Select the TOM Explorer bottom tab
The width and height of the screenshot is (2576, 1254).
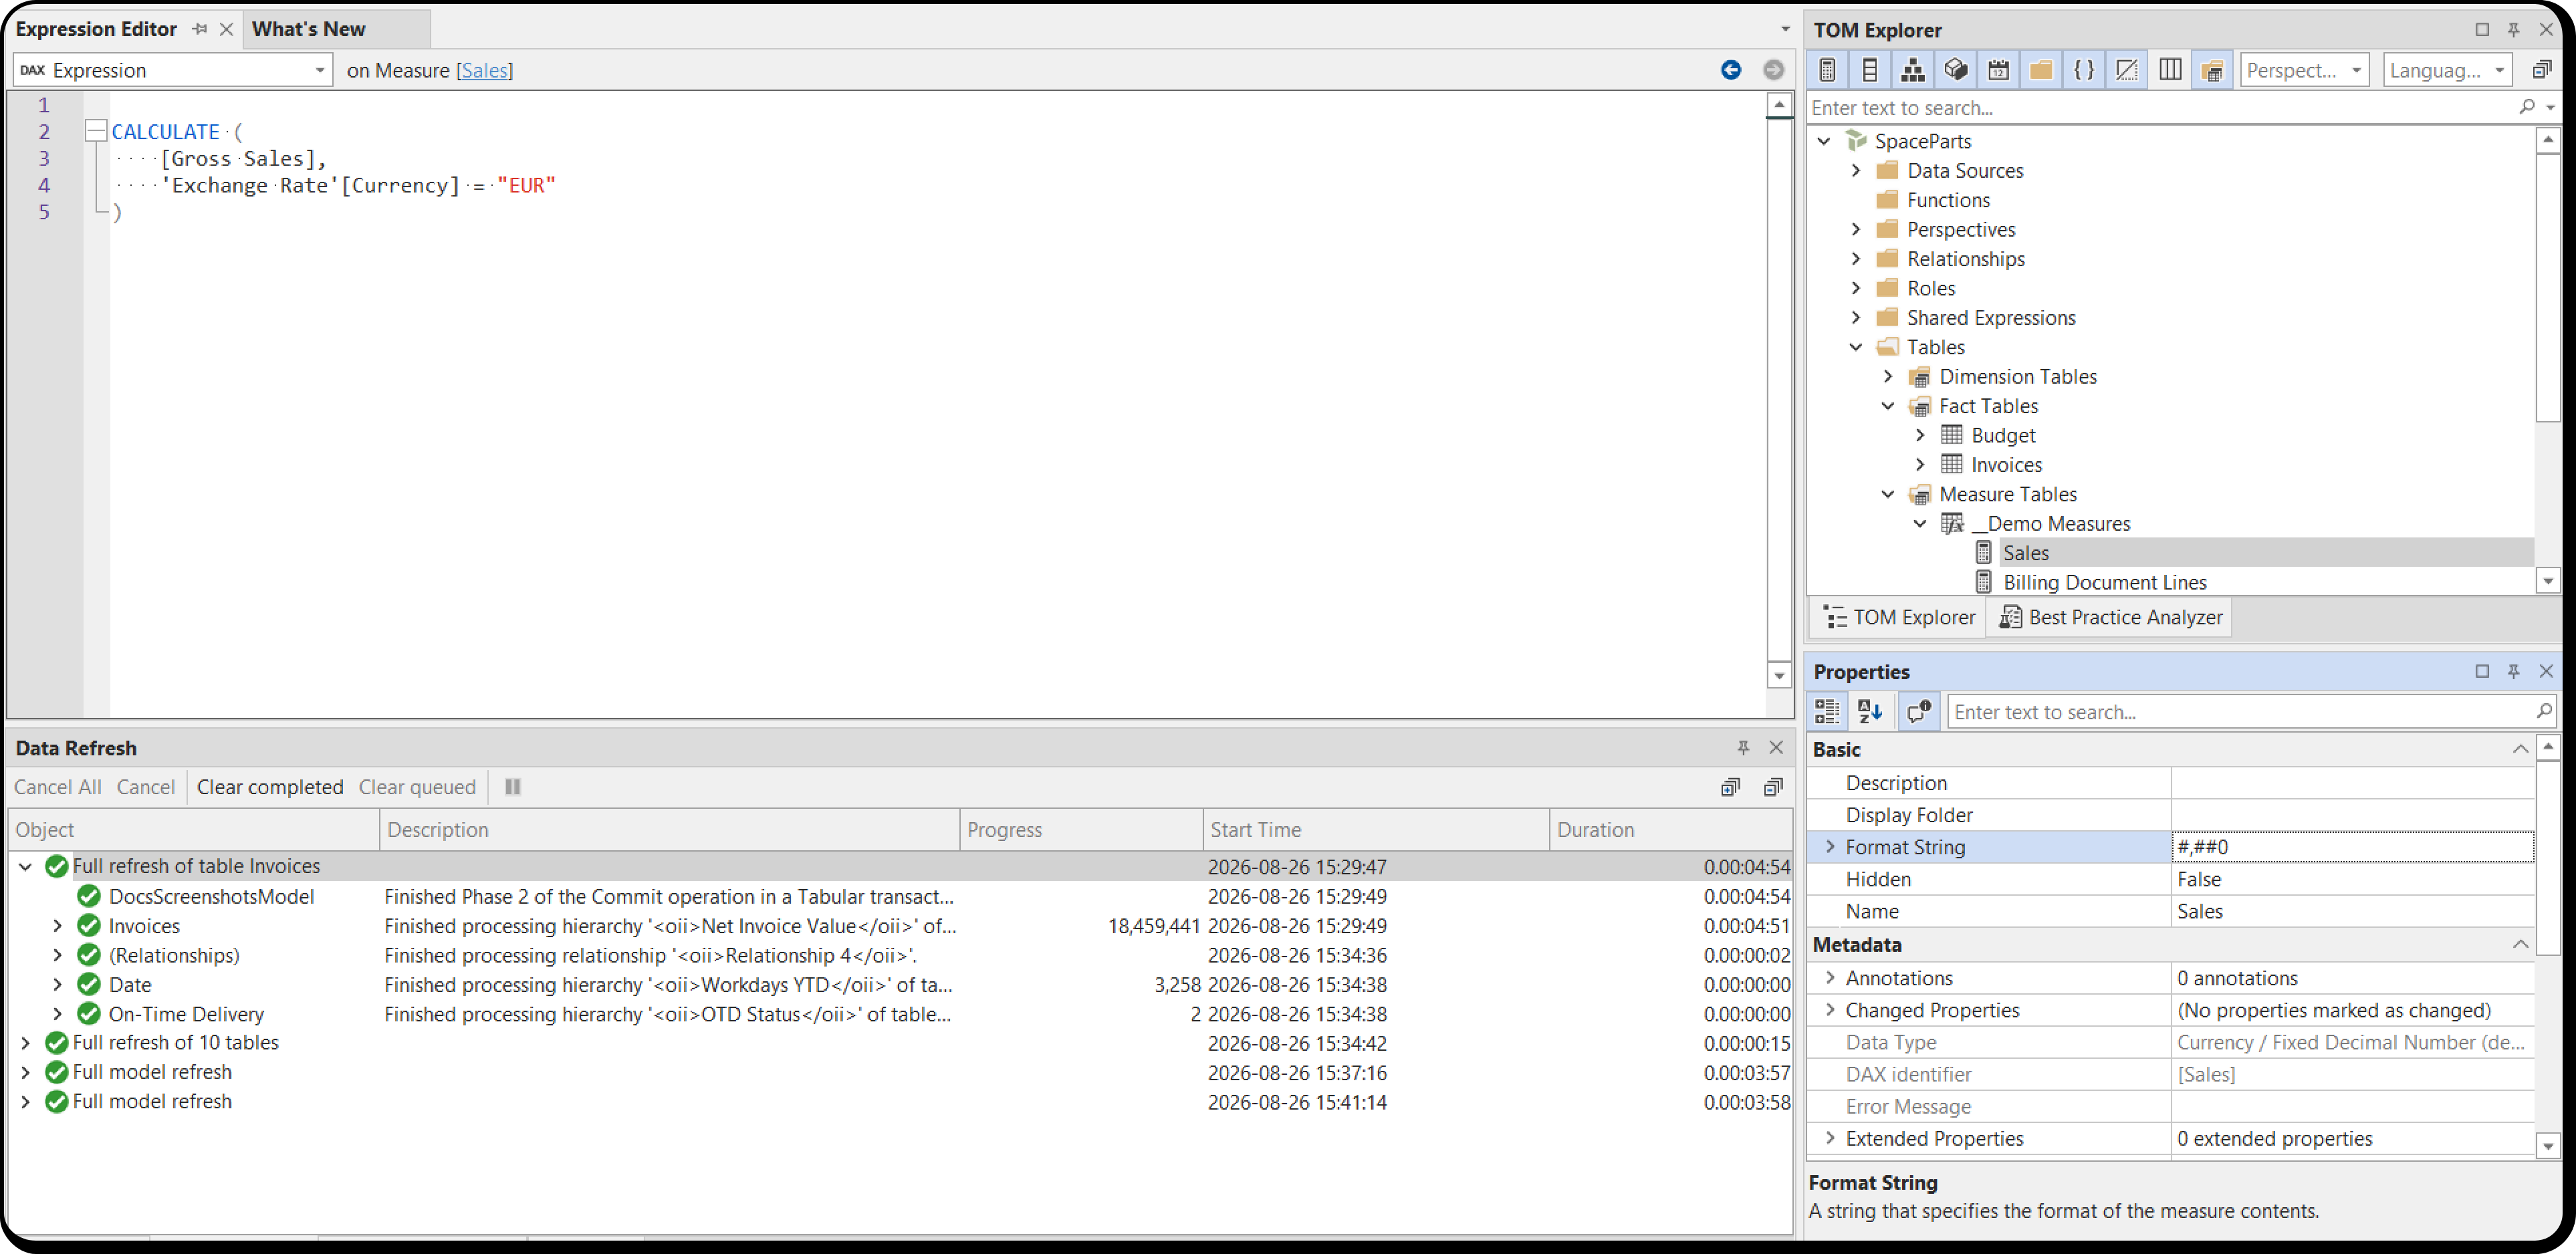tap(1898, 617)
